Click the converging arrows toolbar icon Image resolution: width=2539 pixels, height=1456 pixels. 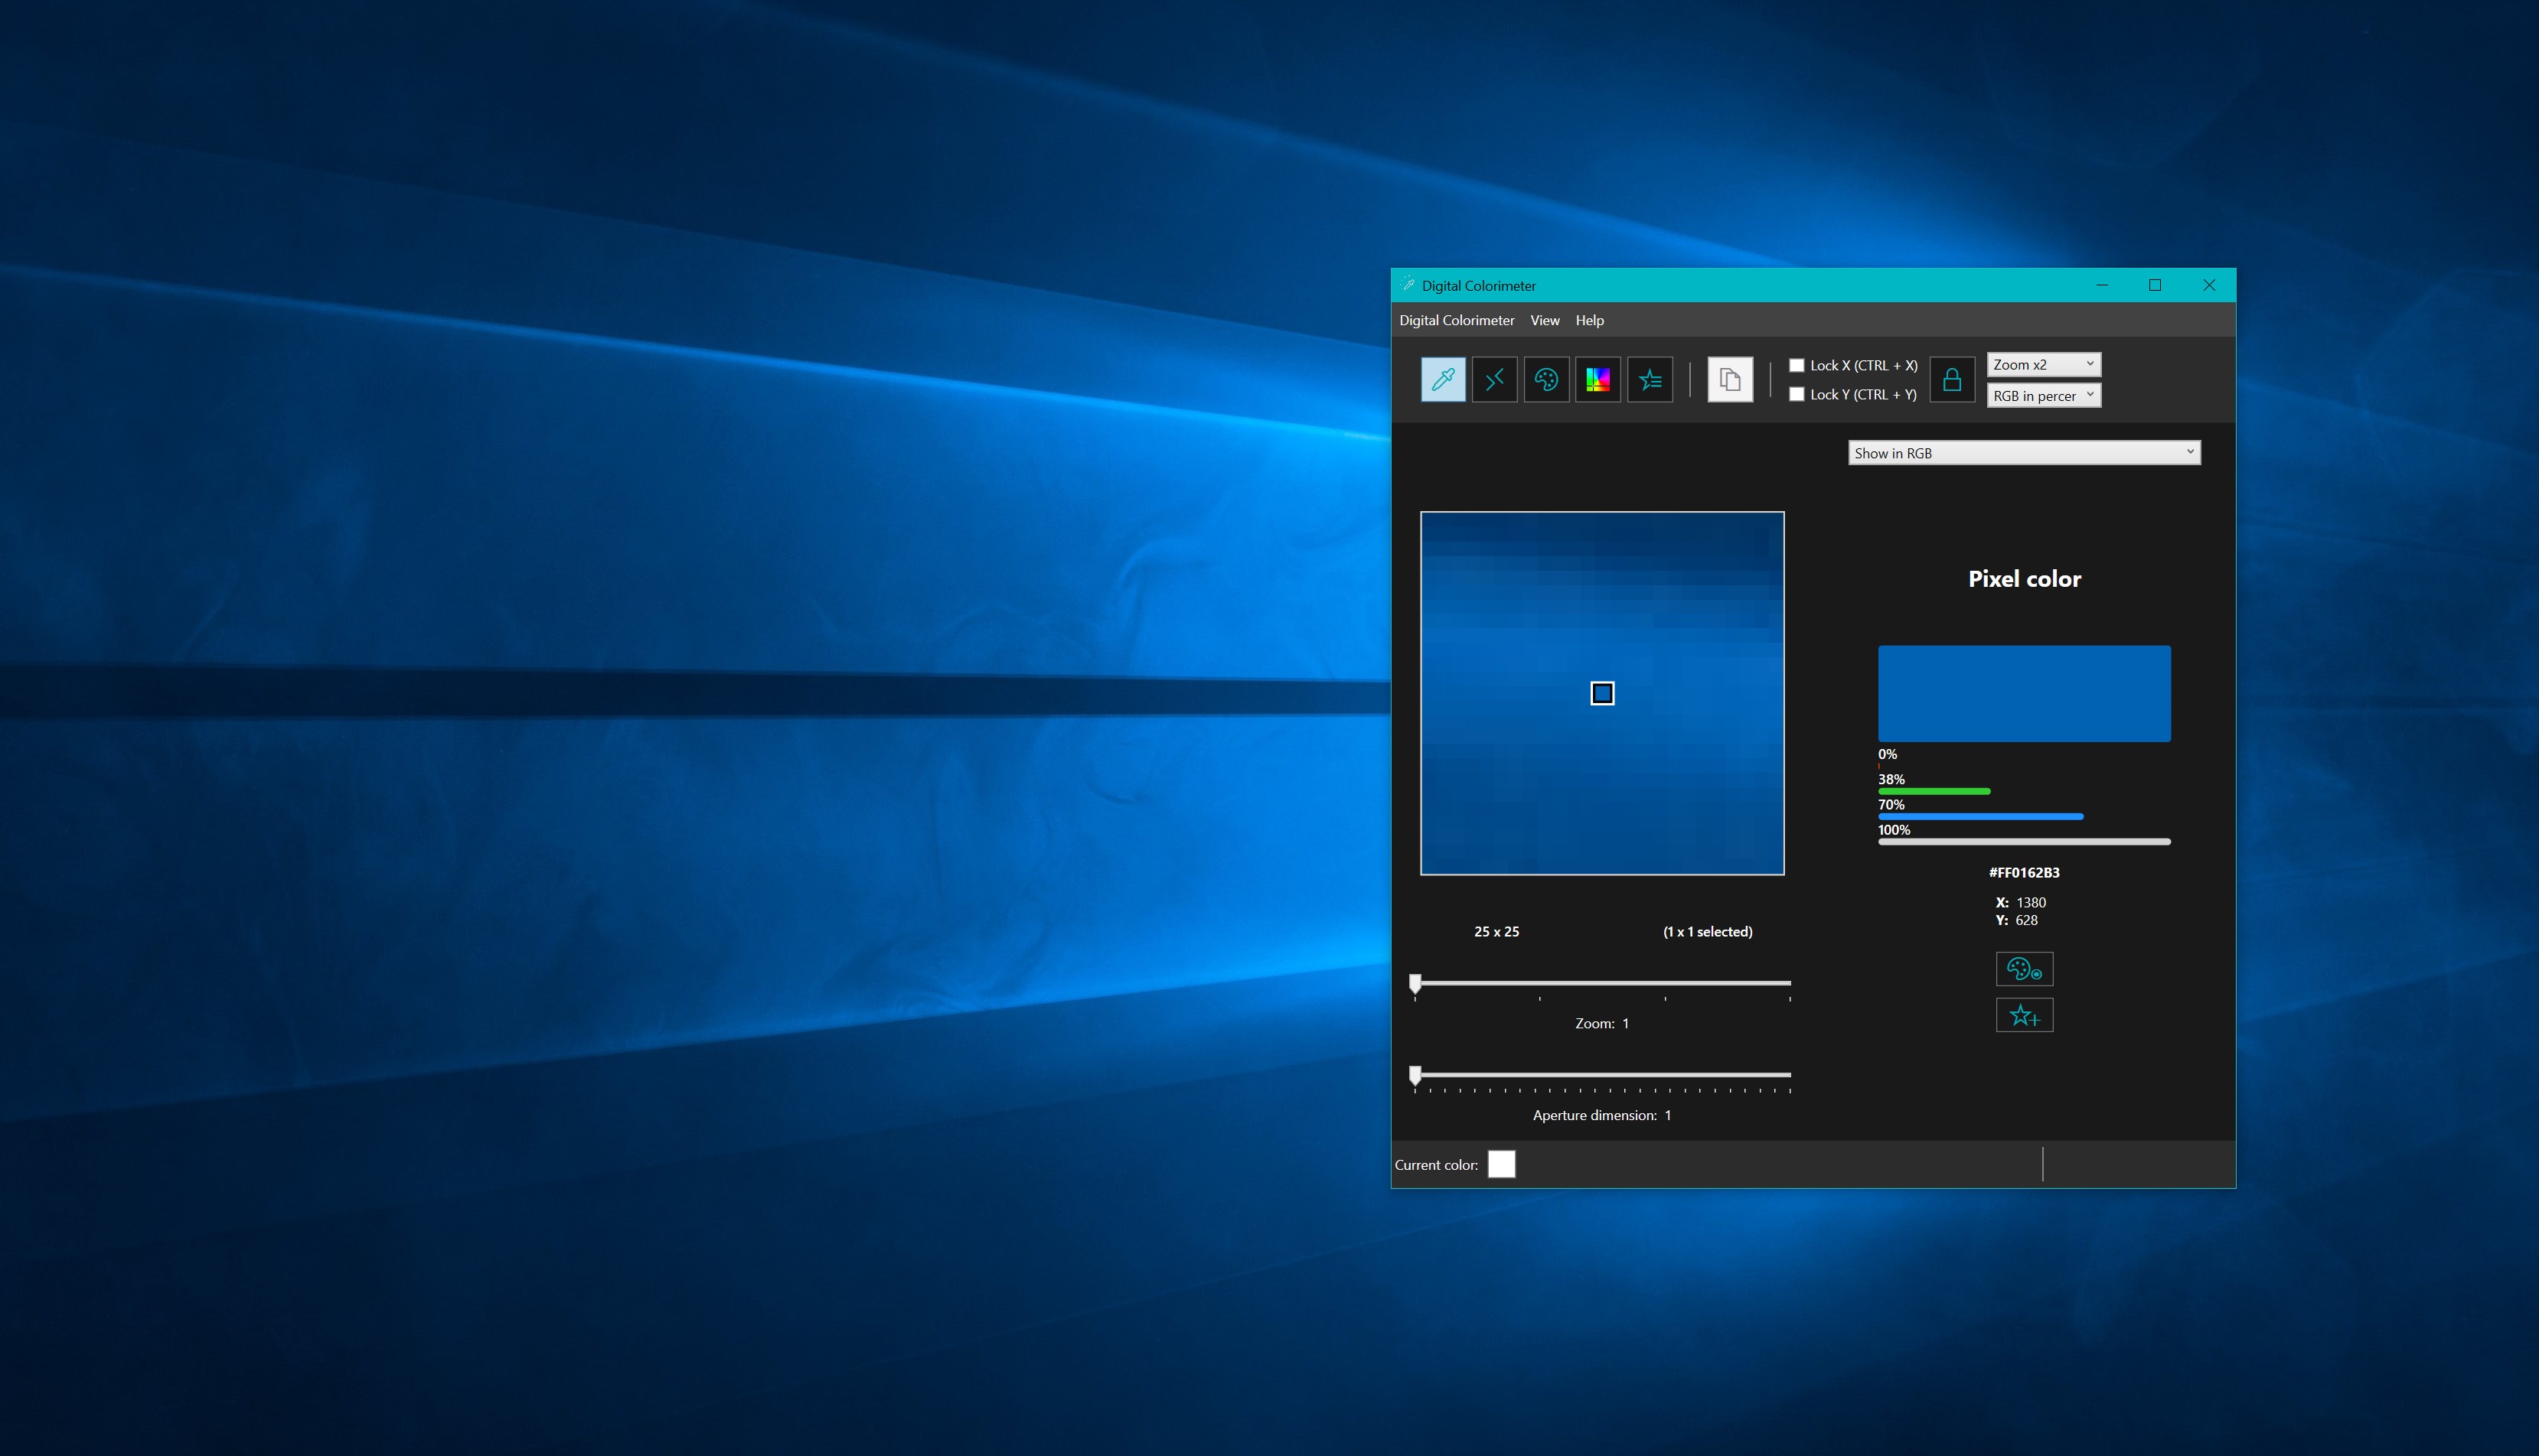pyautogui.click(x=1495, y=380)
